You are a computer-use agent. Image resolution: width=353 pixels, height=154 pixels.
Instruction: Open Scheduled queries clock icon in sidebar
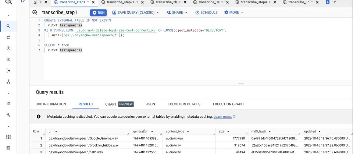click(x=8, y=48)
